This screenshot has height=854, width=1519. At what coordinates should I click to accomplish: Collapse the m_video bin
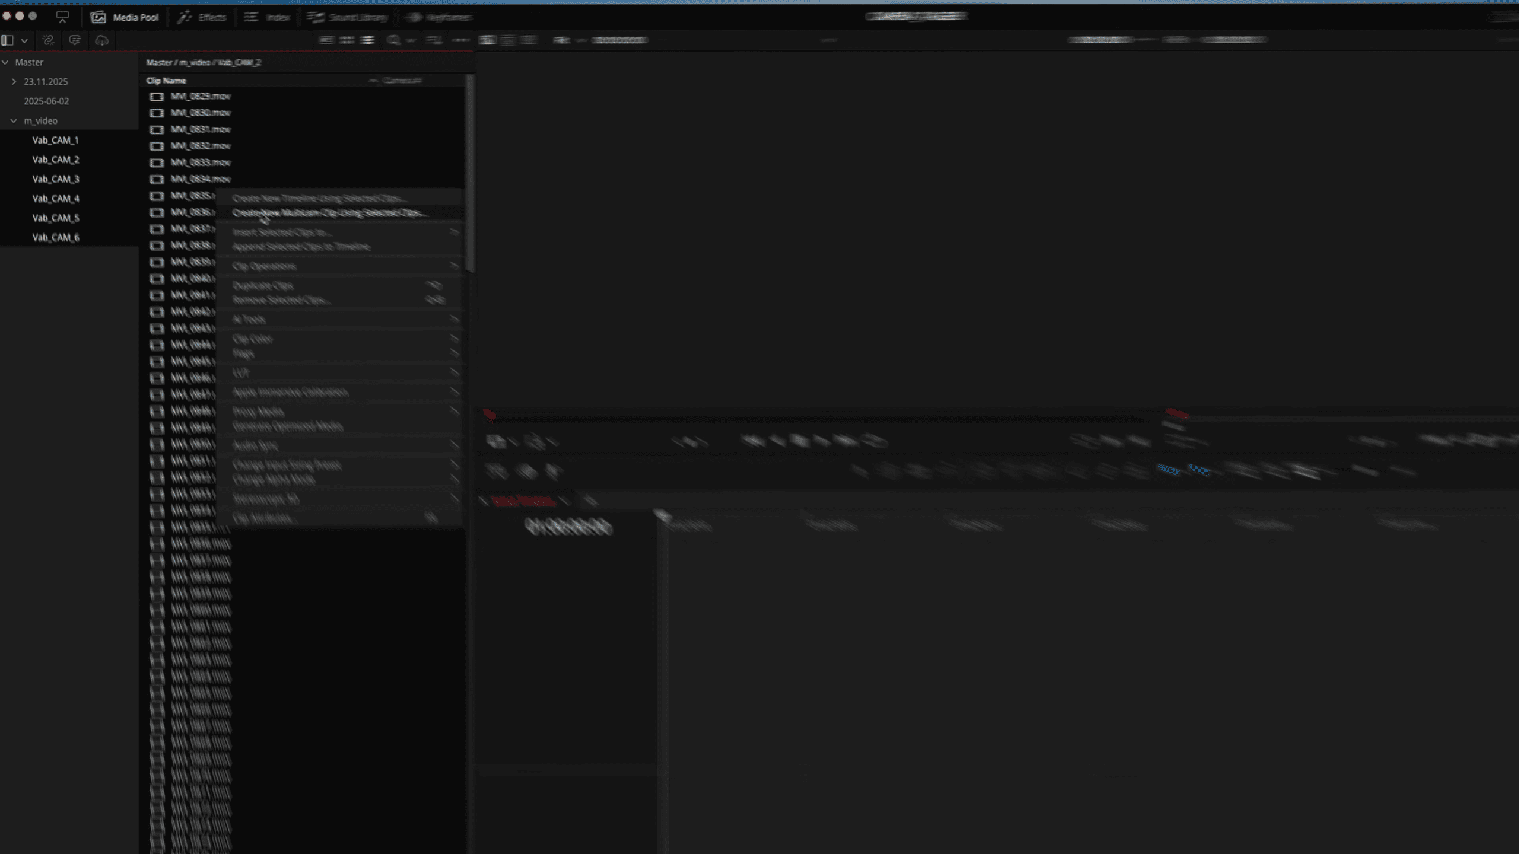pyautogui.click(x=14, y=120)
